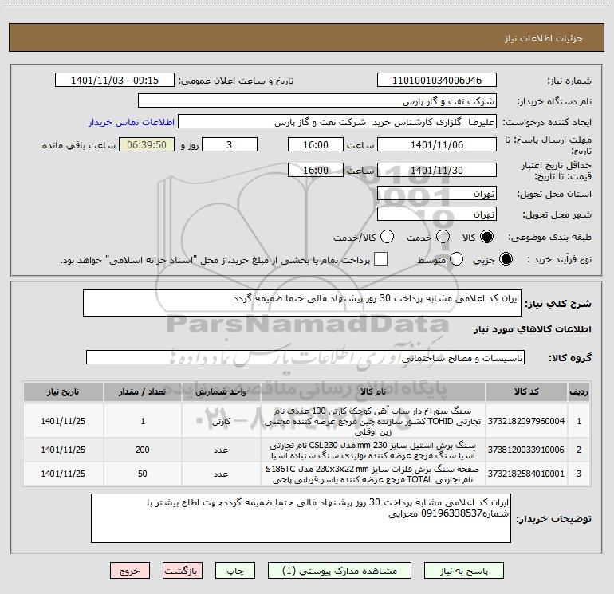Click the پاسخ به نیاز button
The height and width of the screenshot is (594, 614).
tap(464, 571)
